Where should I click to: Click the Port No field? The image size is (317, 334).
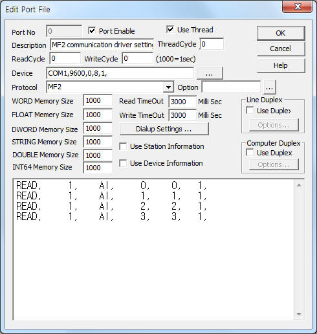pos(64,31)
